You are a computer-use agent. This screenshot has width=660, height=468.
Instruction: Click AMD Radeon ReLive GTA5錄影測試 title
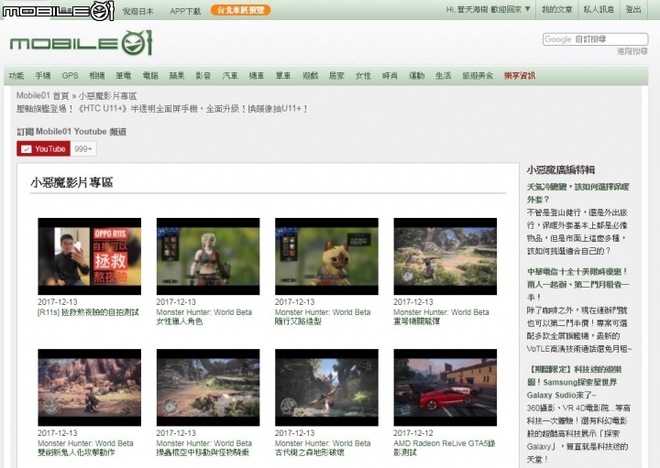[x=445, y=448]
